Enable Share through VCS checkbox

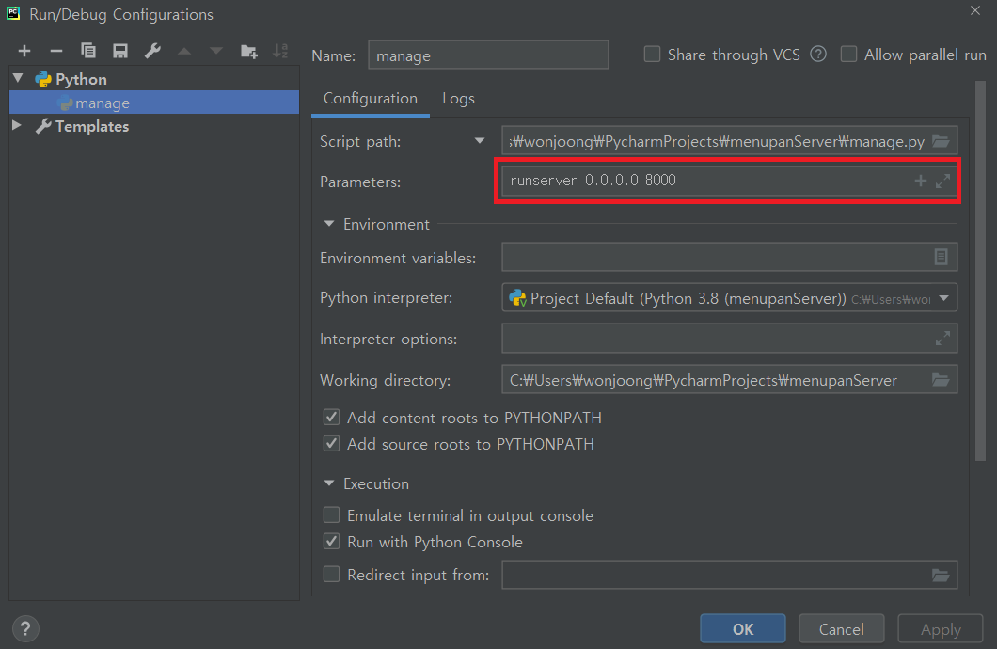coord(653,55)
